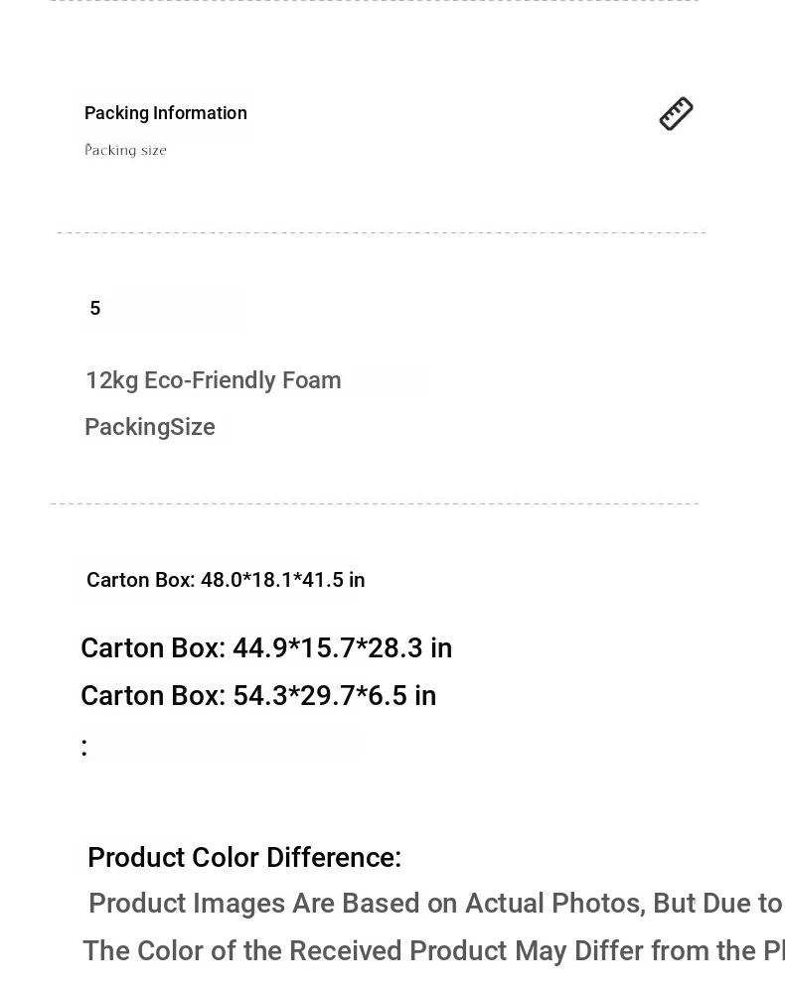The height and width of the screenshot is (992, 785).
Task: Click the Product Images Are Based sentence
Action: (435, 903)
